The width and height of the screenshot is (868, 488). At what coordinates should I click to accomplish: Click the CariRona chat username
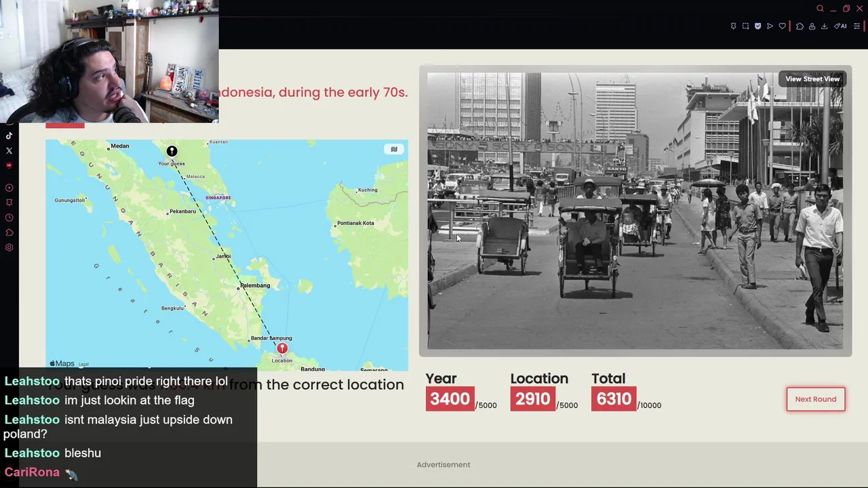(32, 472)
